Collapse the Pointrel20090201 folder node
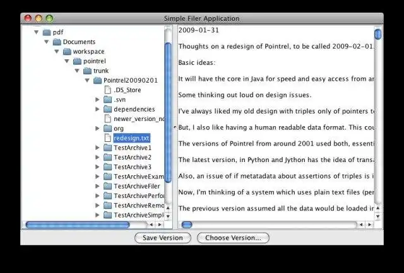The height and width of the screenshot is (273, 404). click(87, 81)
